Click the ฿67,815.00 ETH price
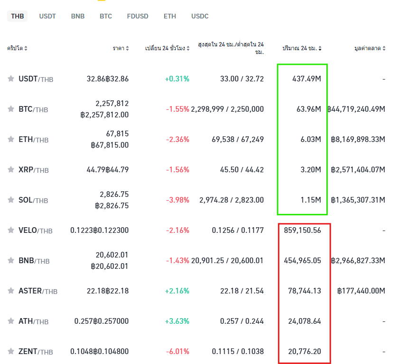 pos(110,145)
